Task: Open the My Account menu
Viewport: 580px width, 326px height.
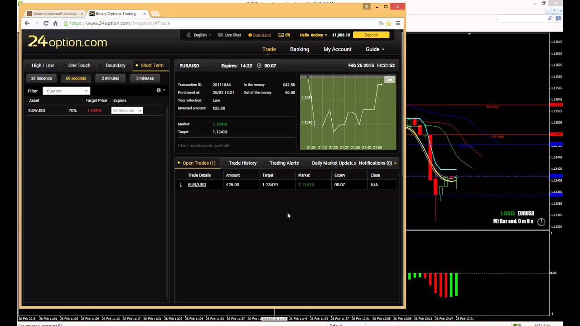Action: [338, 49]
